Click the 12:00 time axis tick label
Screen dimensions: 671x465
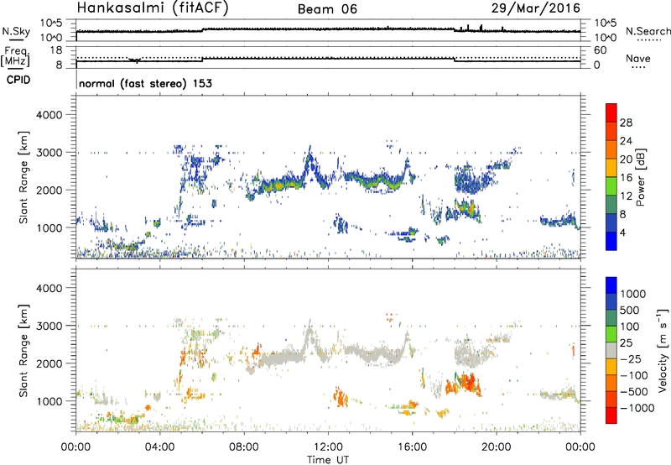(x=328, y=447)
